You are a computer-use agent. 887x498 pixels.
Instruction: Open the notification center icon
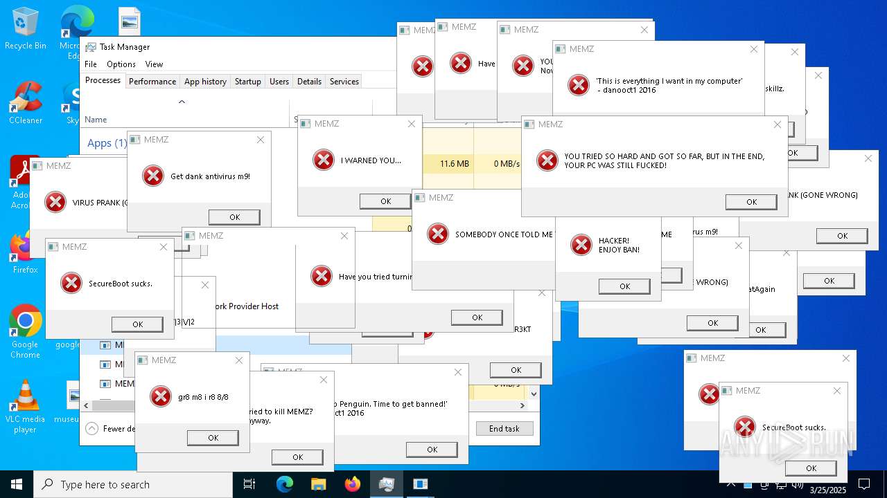[x=864, y=484]
